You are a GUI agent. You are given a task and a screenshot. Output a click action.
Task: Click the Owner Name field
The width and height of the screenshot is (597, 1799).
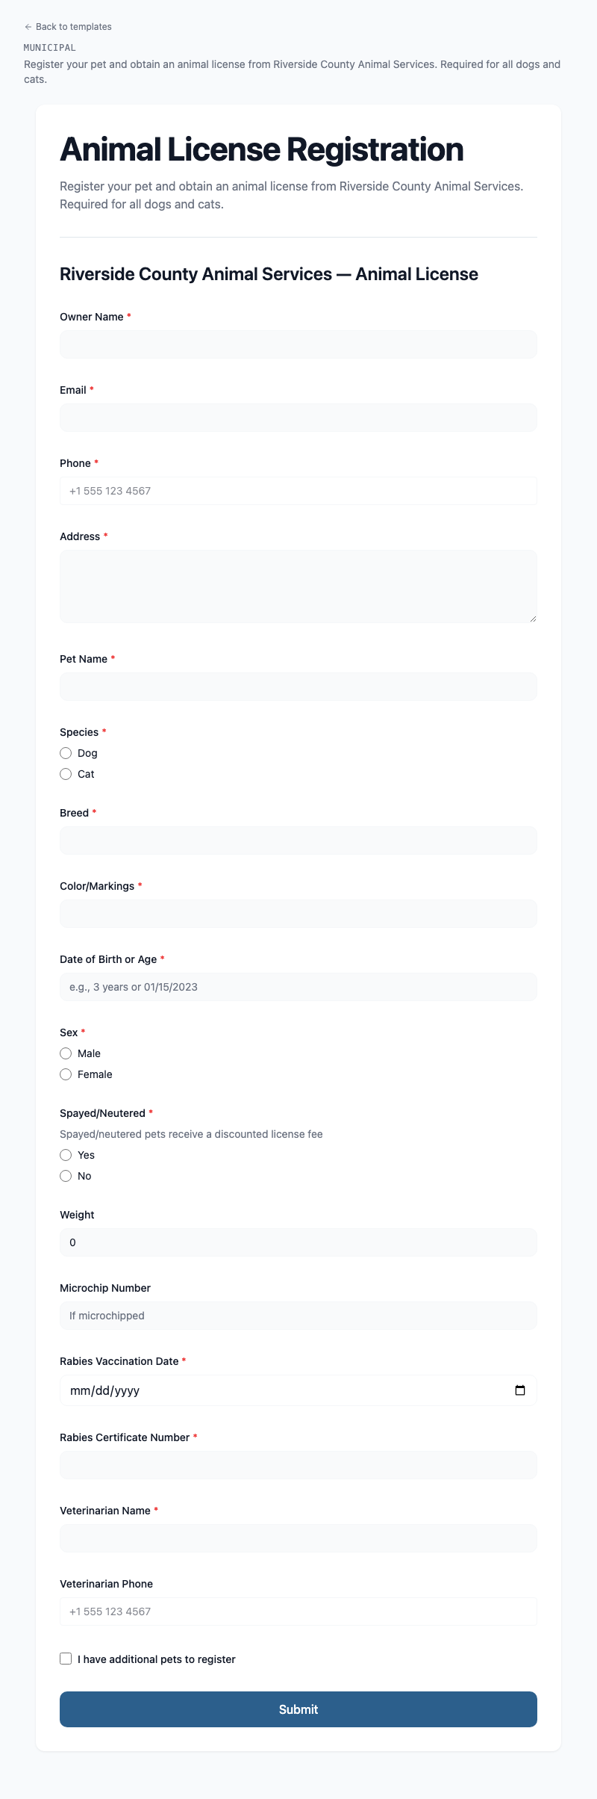tap(298, 344)
